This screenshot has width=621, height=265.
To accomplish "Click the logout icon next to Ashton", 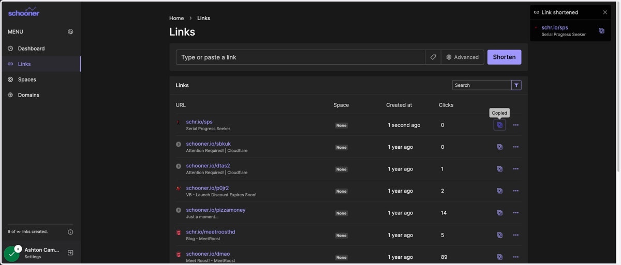I will (70, 253).
